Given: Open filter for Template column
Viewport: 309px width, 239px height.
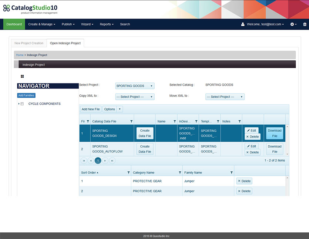Looking at the screenshot, I should 218,121.
